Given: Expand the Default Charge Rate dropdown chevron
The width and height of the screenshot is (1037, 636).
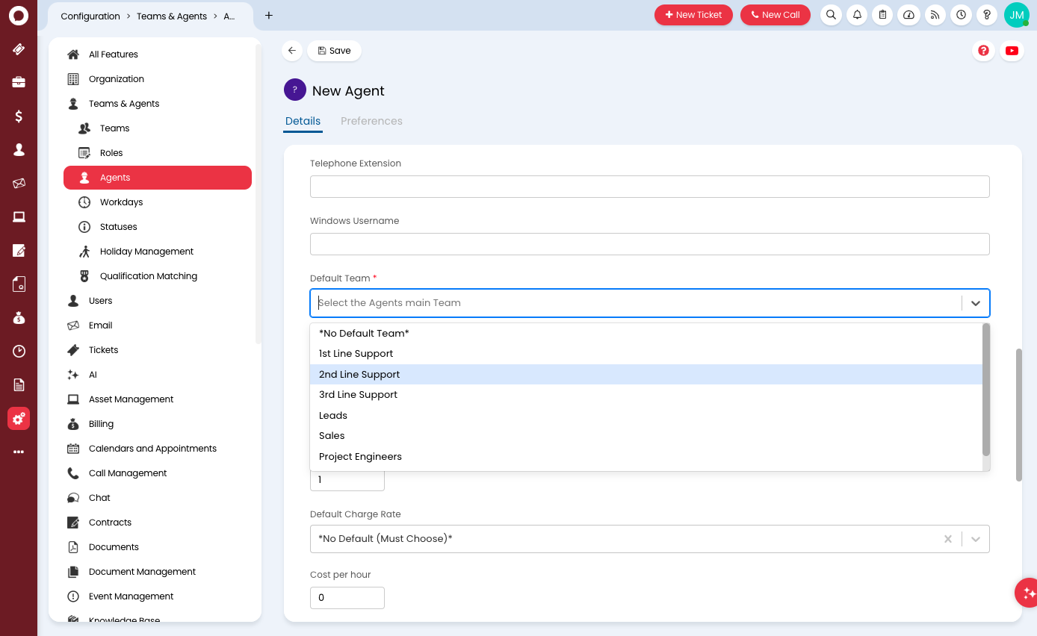Looking at the screenshot, I should point(976,539).
